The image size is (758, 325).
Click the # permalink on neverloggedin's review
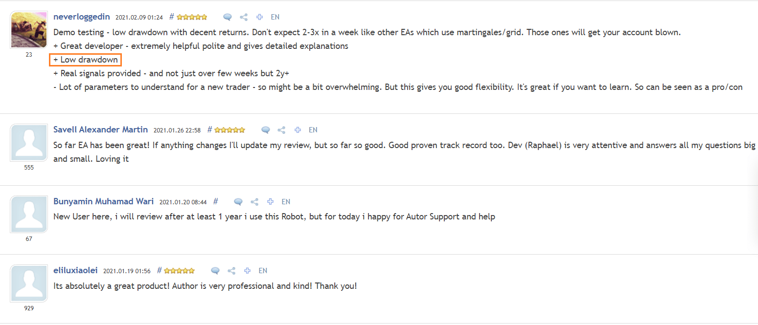click(x=172, y=17)
